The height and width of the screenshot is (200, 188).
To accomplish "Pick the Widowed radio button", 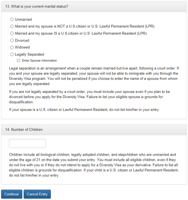I will click(12, 47).
